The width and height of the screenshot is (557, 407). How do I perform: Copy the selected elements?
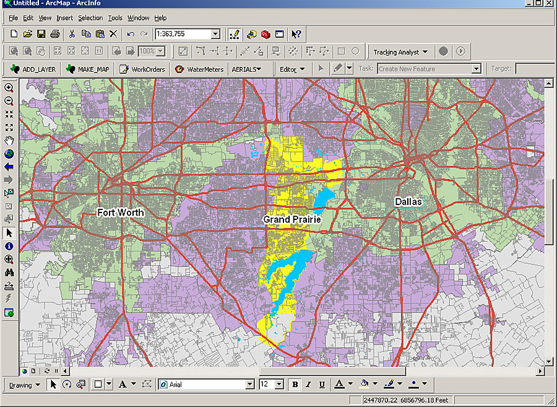point(86,34)
